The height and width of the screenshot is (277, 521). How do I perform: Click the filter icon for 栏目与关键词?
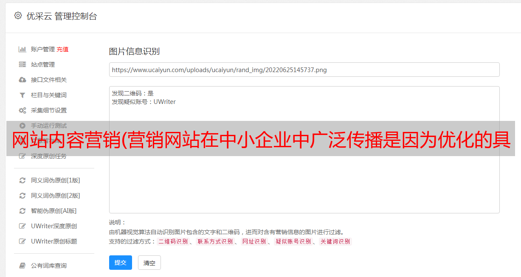click(23, 95)
